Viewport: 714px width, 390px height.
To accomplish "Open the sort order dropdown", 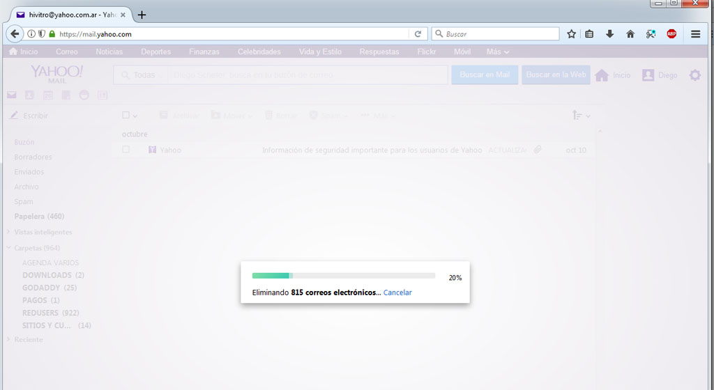I will [x=582, y=116].
